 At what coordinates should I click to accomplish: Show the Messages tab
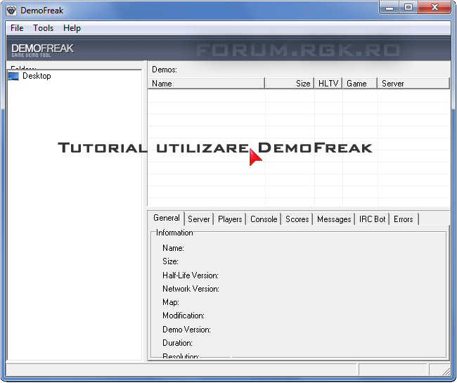coord(334,219)
